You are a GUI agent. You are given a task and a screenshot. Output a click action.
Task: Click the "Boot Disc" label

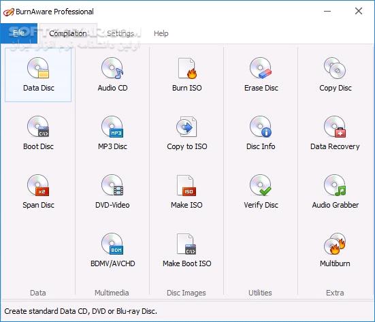(38, 146)
